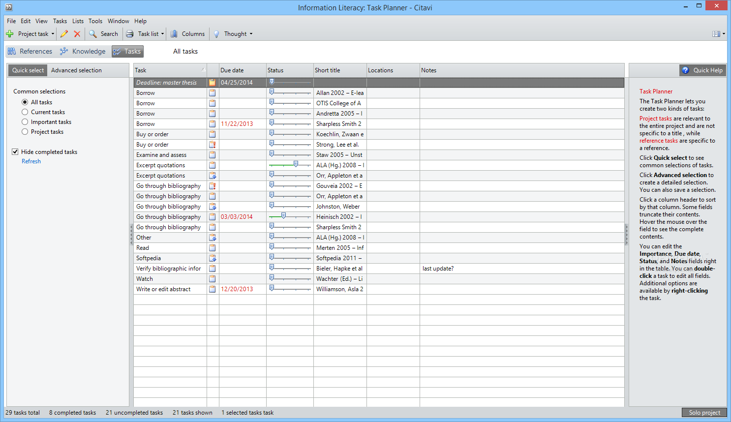Click the pencil edit icon
Image resolution: width=731 pixels, height=422 pixels.
[x=64, y=34]
